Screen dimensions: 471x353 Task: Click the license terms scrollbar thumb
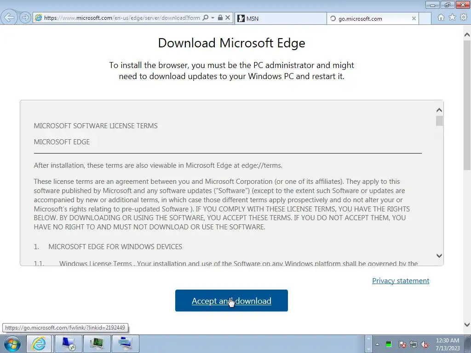coord(439,121)
